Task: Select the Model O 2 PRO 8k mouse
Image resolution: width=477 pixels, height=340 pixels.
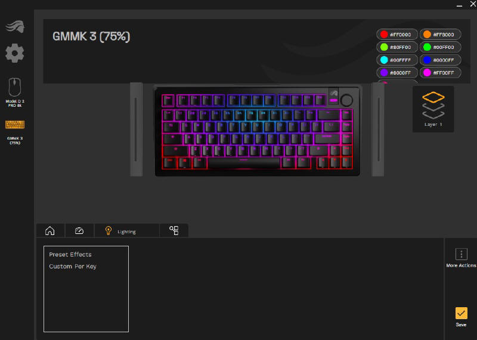Action: tap(14, 92)
